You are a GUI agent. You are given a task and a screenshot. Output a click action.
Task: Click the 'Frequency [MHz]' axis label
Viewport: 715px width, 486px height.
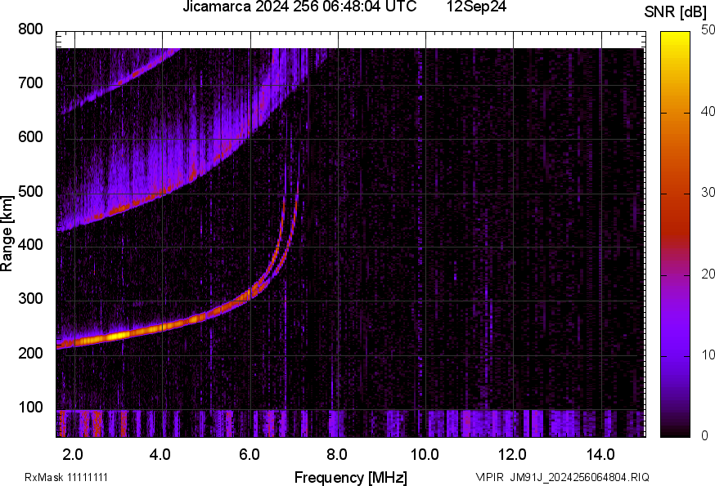coord(351,477)
